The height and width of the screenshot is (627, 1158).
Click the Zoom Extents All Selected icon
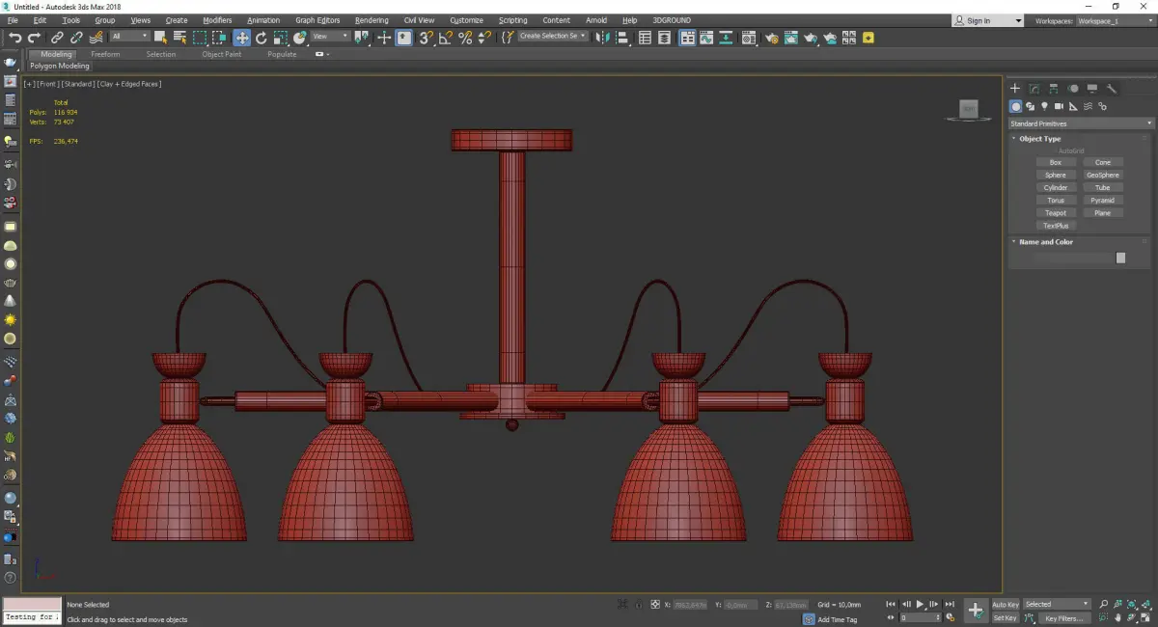click(1145, 605)
